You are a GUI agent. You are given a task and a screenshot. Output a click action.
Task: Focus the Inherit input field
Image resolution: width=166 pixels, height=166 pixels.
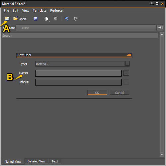[78, 82]
